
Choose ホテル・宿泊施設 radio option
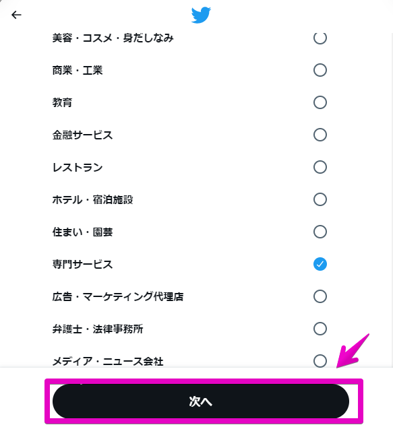tap(320, 199)
